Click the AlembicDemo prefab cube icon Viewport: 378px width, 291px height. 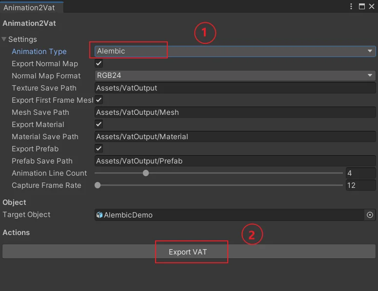[x=99, y=215]
